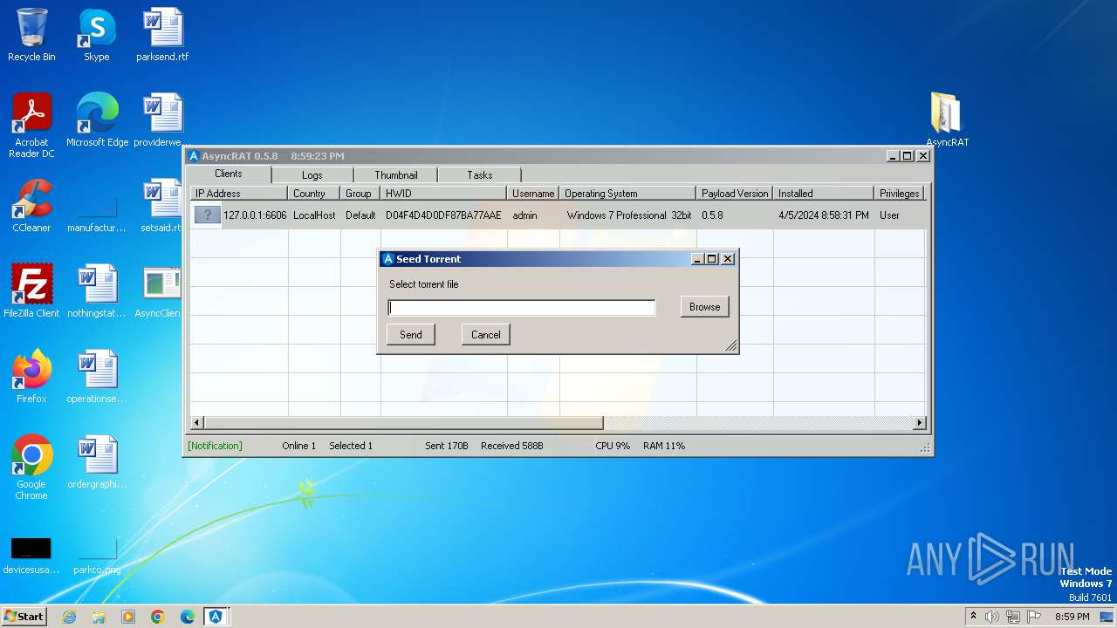Screen dimensions: 1117x628
Task: Sort clients by Country column
Action: 314,194
